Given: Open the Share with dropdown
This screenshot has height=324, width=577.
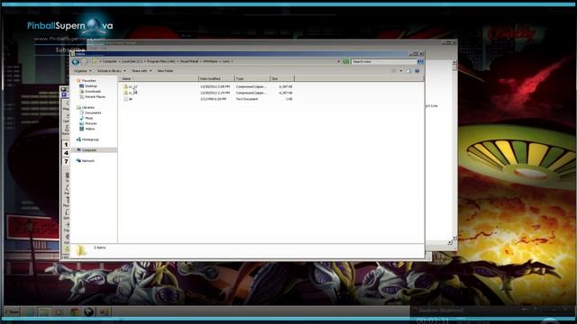Looking at the screenshot, I should tap(142, 70).
